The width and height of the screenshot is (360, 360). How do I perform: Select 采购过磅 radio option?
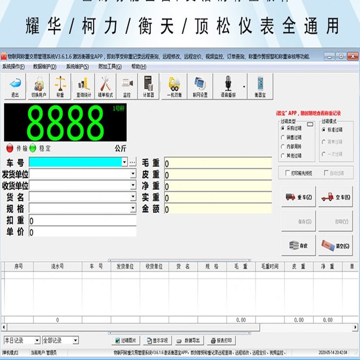[283, 128]
